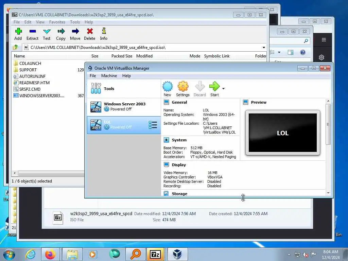Sort by the Modified column in 7-Zip
348x261 pixels.
144,56
